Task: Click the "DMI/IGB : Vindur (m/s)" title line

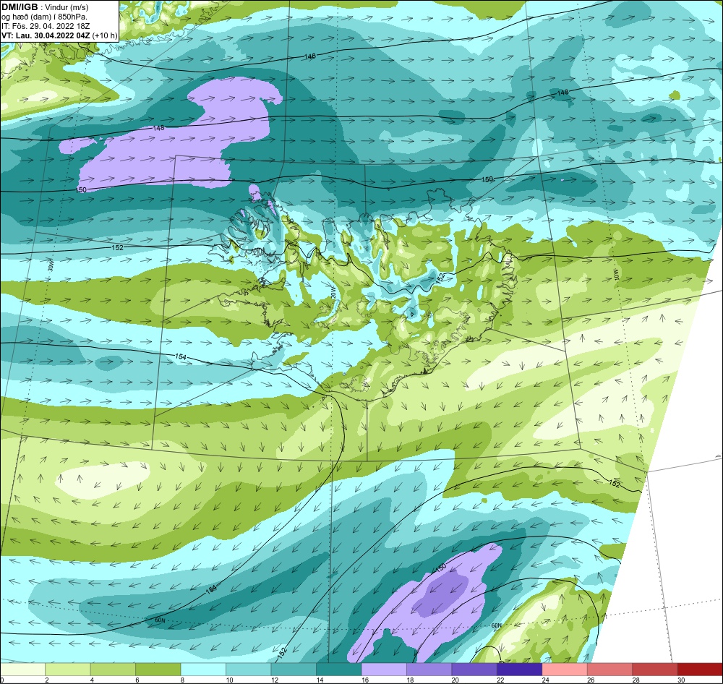Action: click(45, 7)
